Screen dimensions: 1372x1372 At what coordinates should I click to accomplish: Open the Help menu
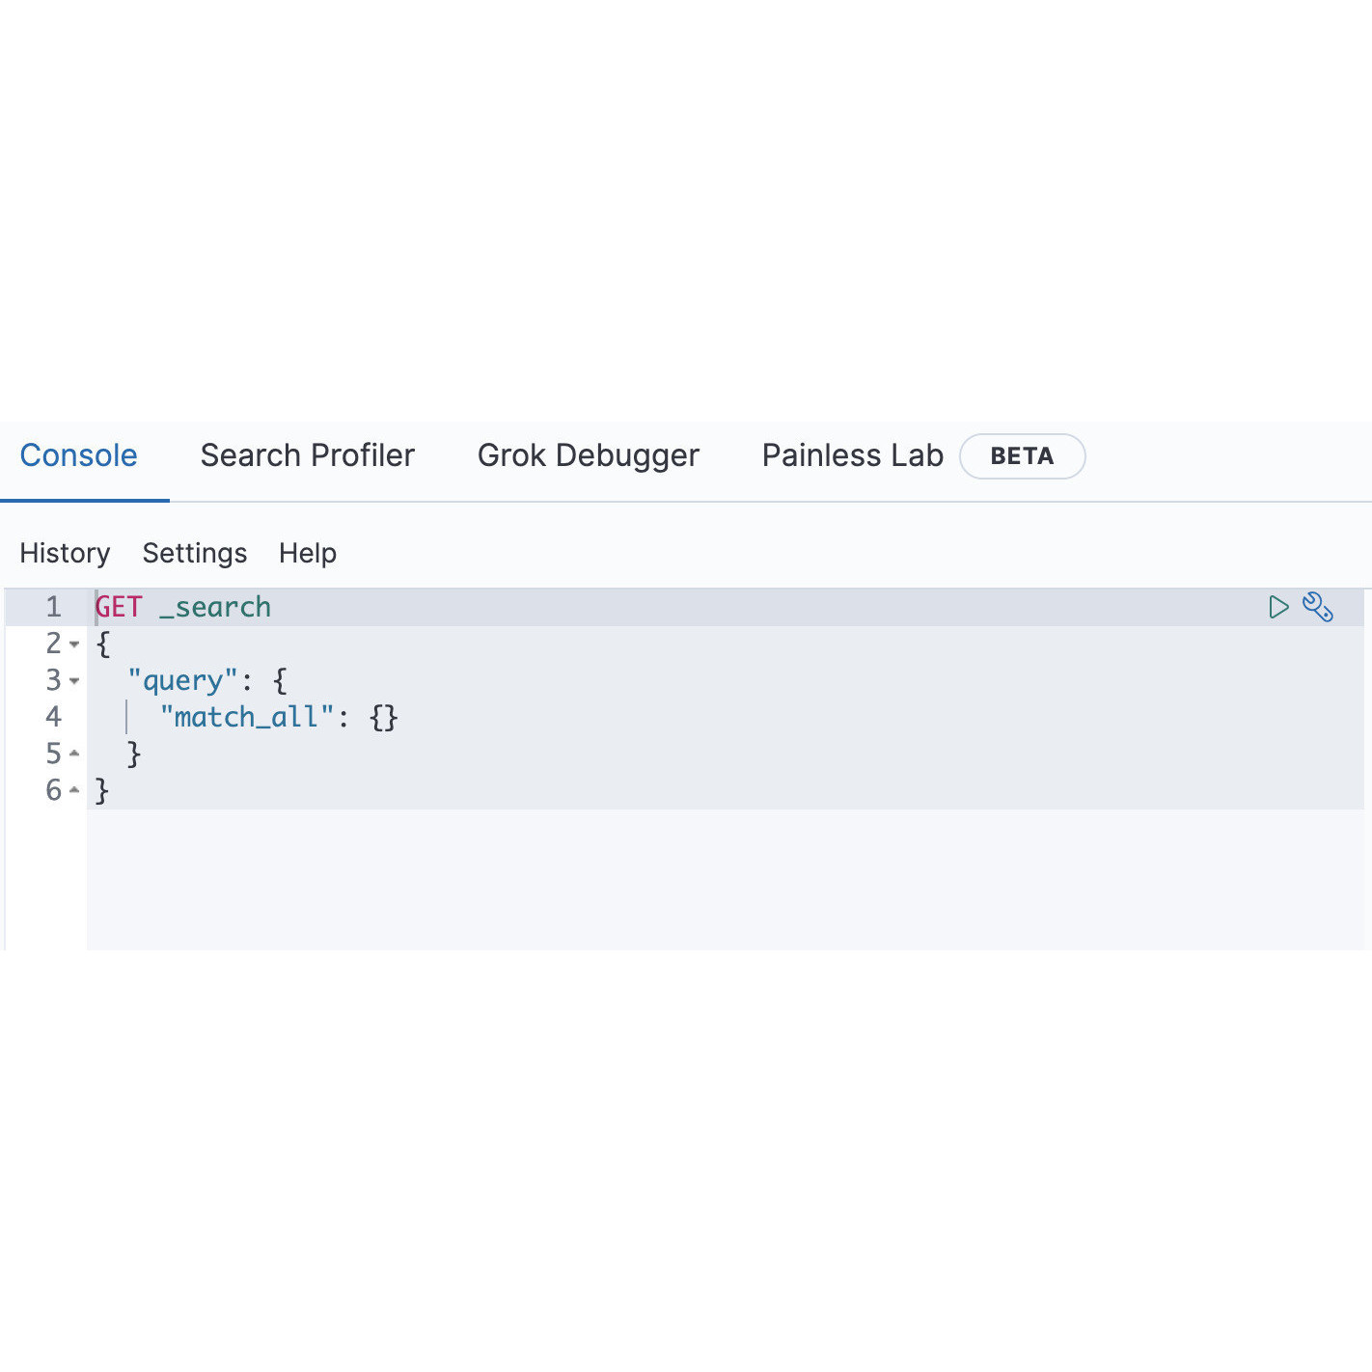click(x=307, y=553)
